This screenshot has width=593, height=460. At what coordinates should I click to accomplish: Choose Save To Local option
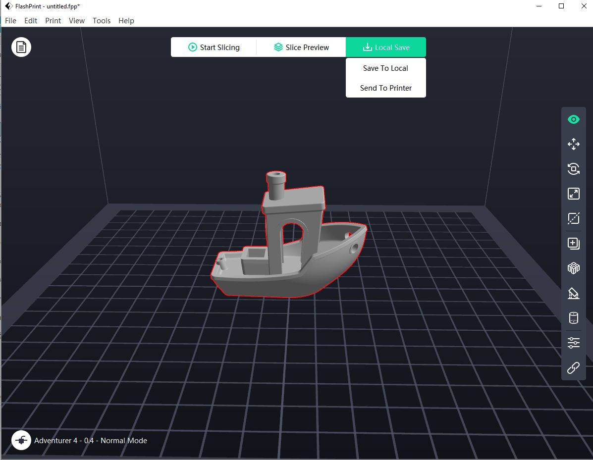[386, 68]
